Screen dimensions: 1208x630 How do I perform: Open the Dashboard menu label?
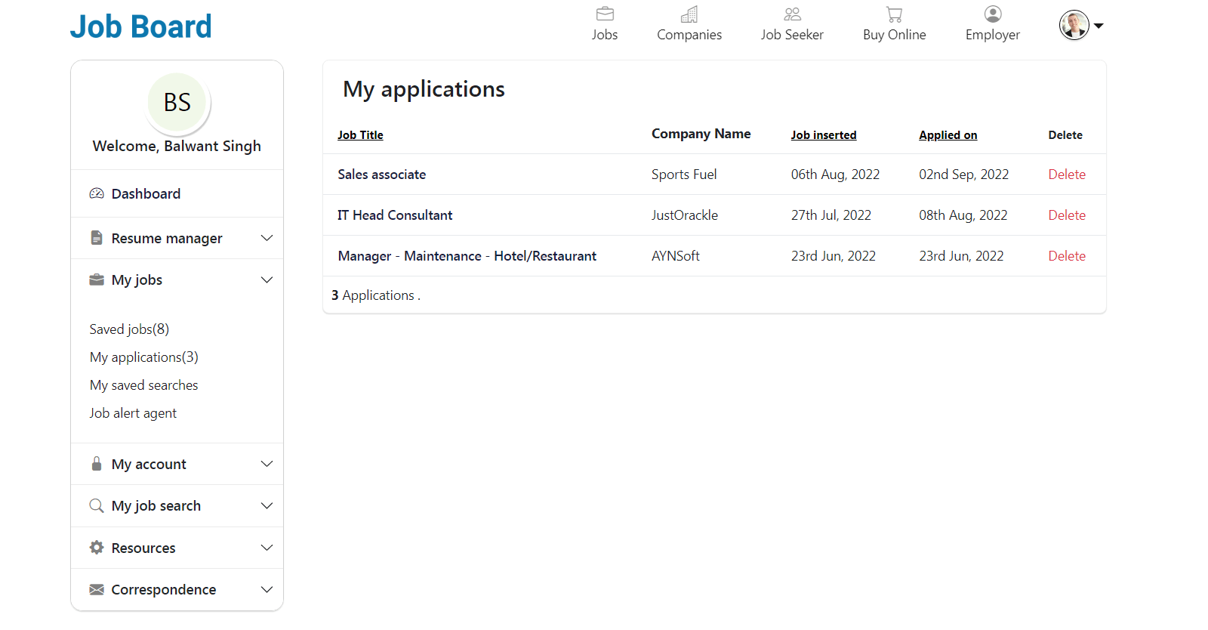coord(146,193)
